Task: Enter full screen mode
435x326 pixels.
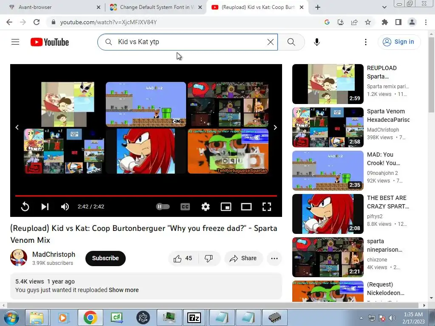Action: 267,207
